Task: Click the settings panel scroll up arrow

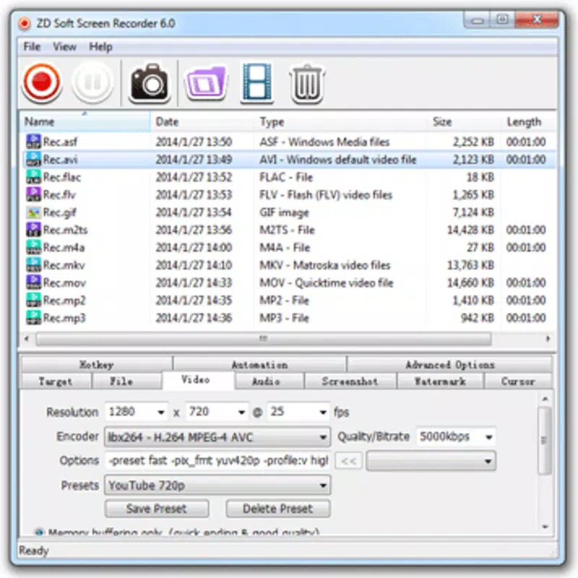Action: (545, 399)
